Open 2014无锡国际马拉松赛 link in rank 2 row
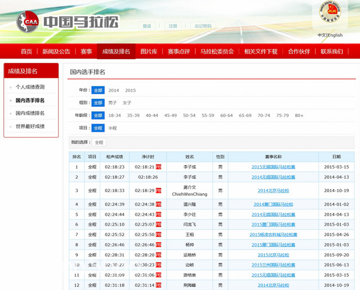The image size is (360, 290). [x=273, y=177]
